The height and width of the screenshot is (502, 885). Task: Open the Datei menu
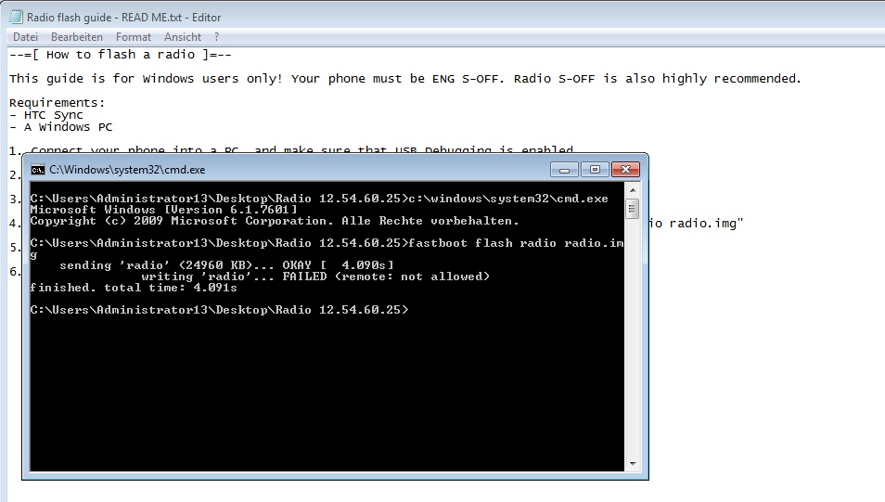point(25,37)
